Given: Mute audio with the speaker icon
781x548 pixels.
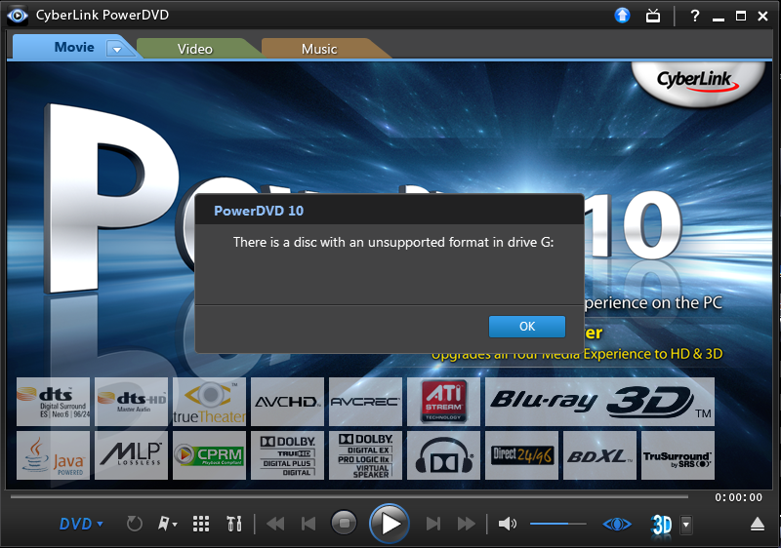Looking at the screenshot, I should [507, 524].
